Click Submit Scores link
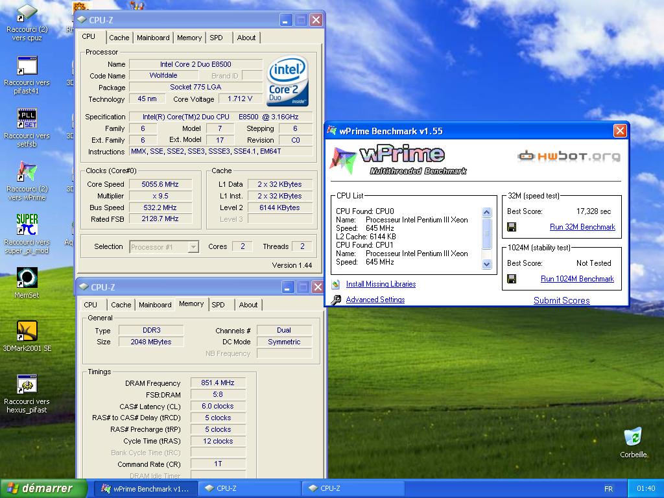664x498 pixels. pyautogui.click(x=562, y=301)
